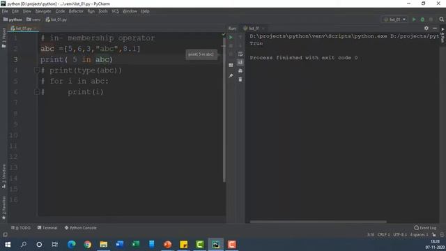Change CRLF line separator
Screen dimensions: 446x251
tap(383, 235)
